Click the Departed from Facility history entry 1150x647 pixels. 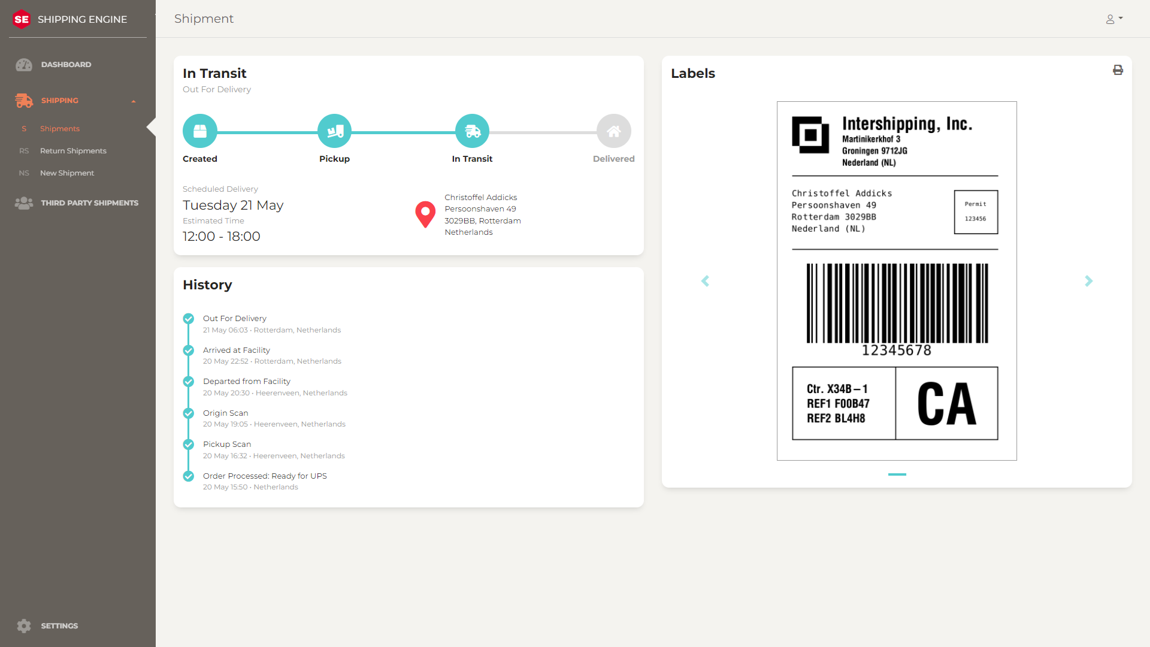pos(247,382)
